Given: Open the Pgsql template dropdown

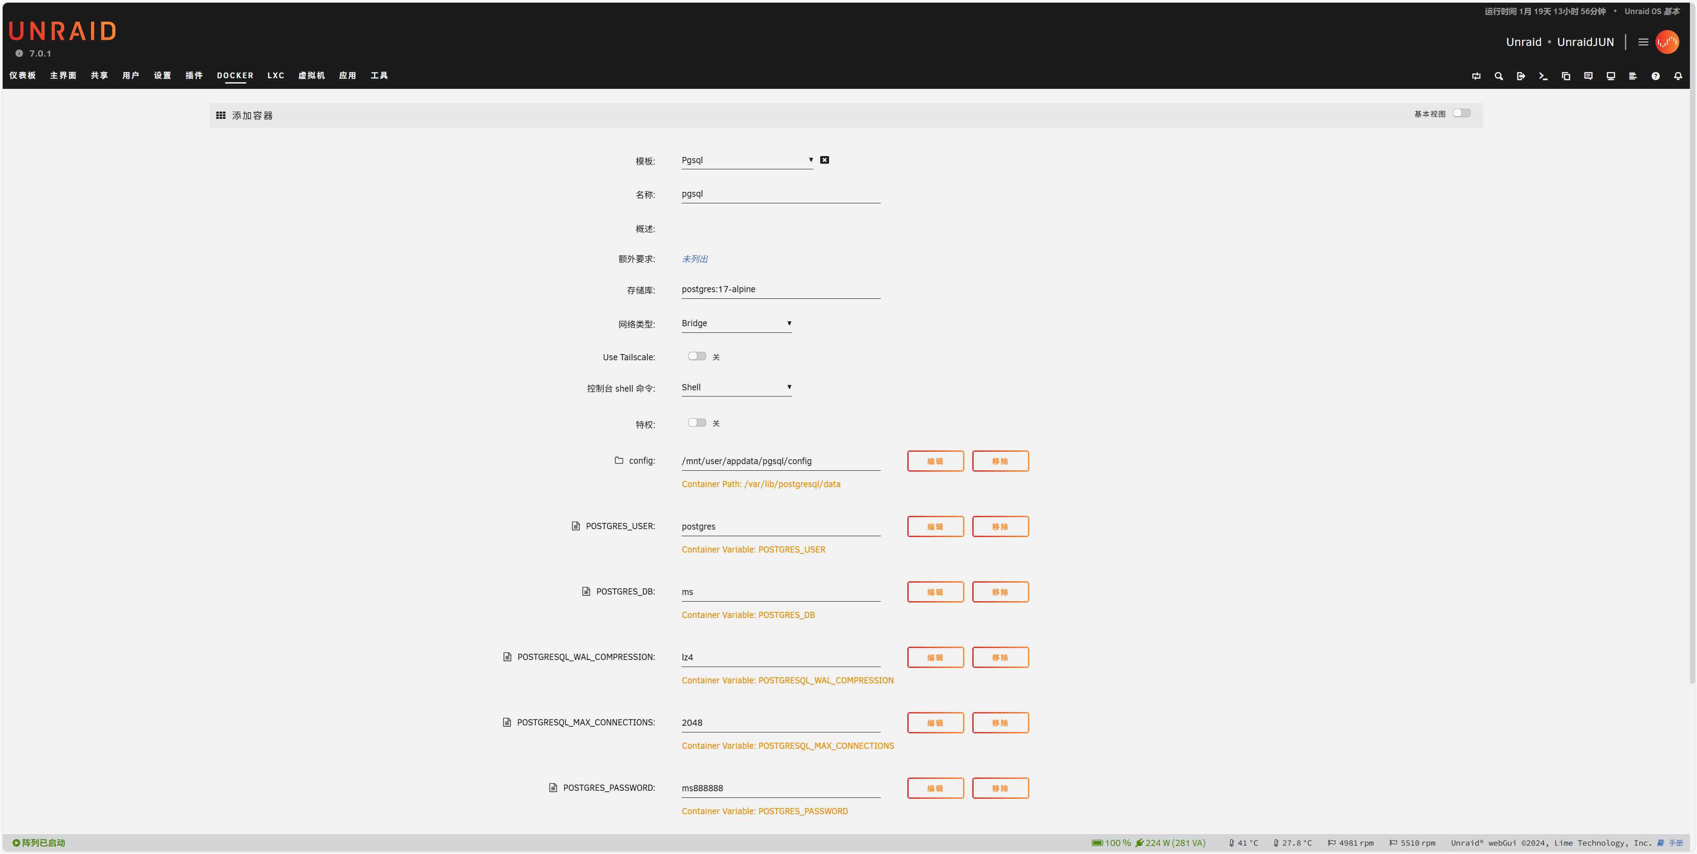Looking at the screenshot, I should [x=746, y=160].
